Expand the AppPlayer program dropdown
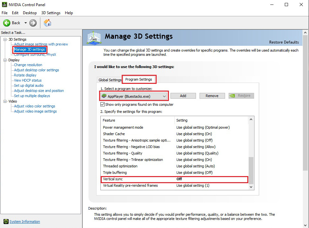The height and width of the screenshot is (228, 309). pos(164,96)
